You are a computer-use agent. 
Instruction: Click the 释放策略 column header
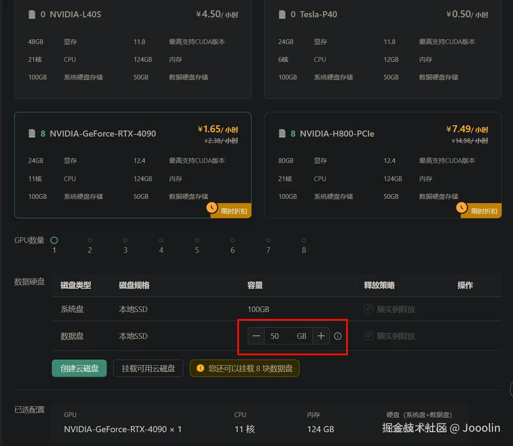pos(379,285)
